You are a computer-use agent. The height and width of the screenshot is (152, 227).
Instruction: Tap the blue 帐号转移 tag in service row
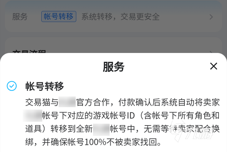pyautogui.click(x=59, y=17)
